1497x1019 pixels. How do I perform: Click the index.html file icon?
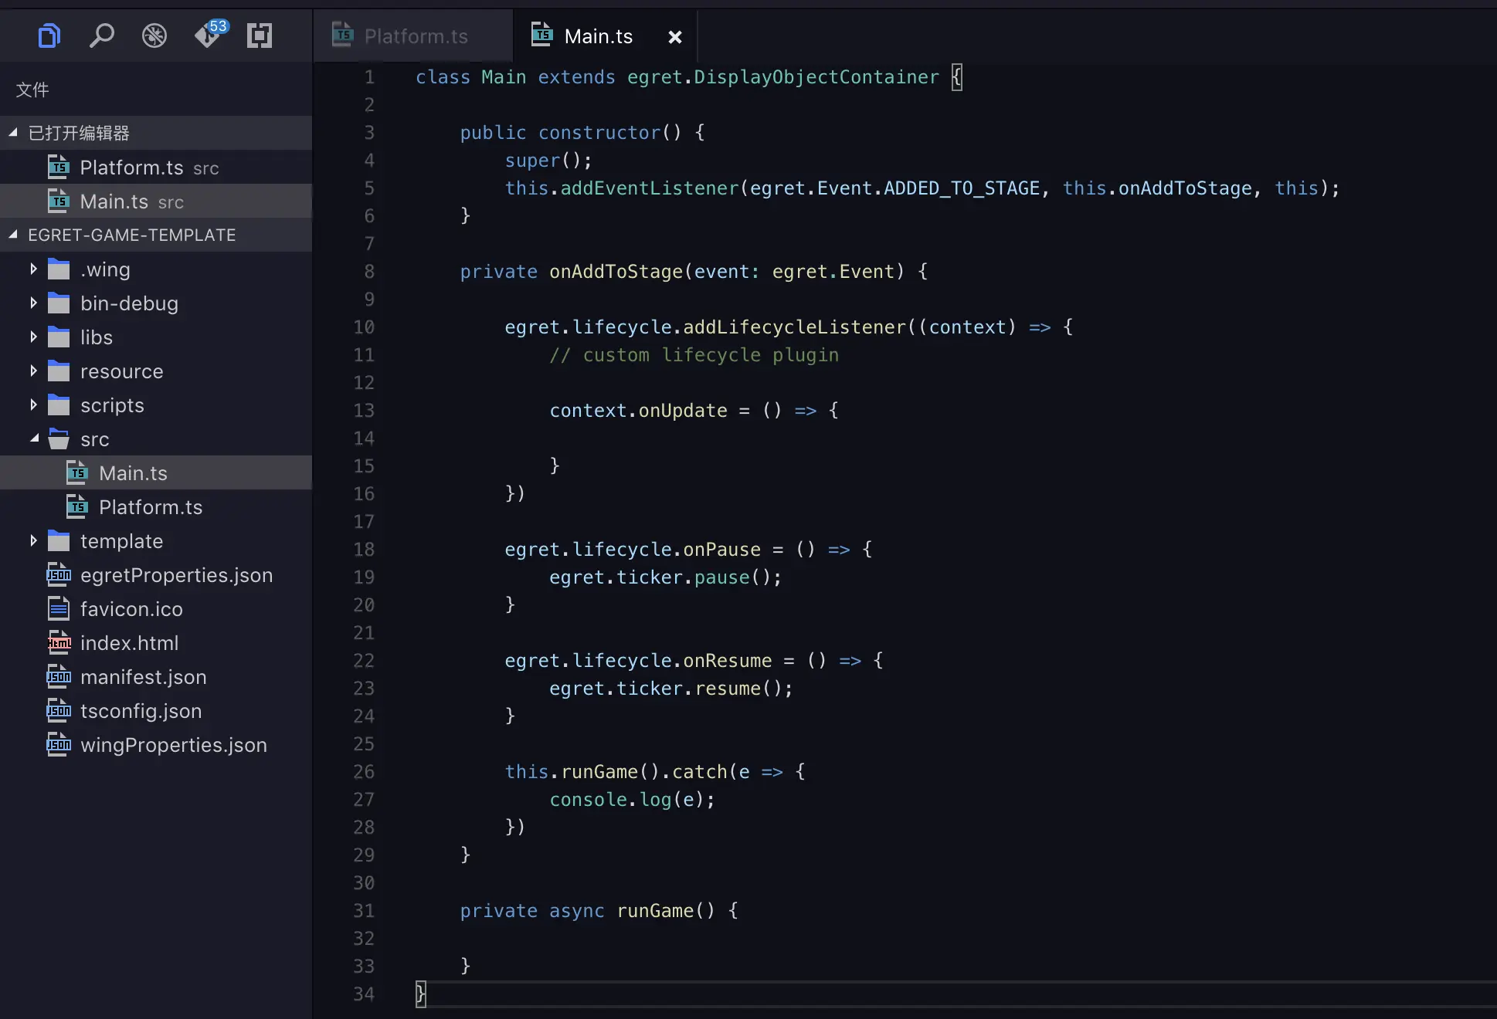coord(59,643)
